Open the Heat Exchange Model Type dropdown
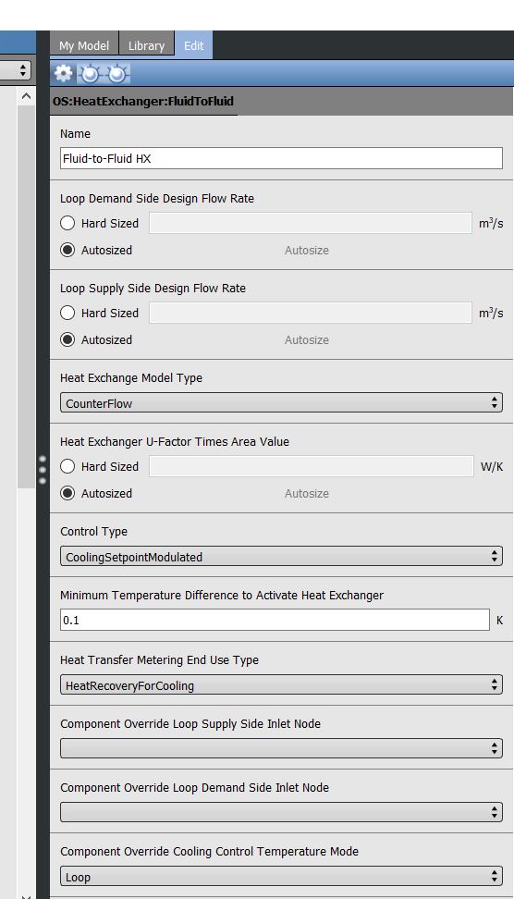The height and width of the screenshot is (899, 514). [x=281, y=403]
